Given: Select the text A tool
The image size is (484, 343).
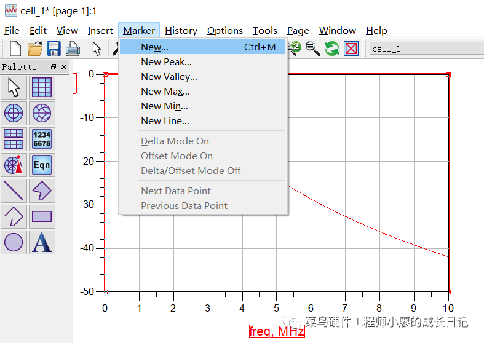Looking at the screenshot, I should (x=42, y=242).
